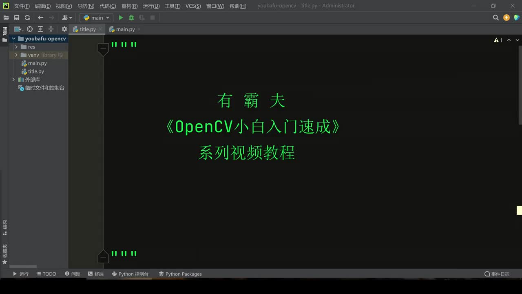Navigate back with the left arrow
522x294 pixels.
click(40, 18)
